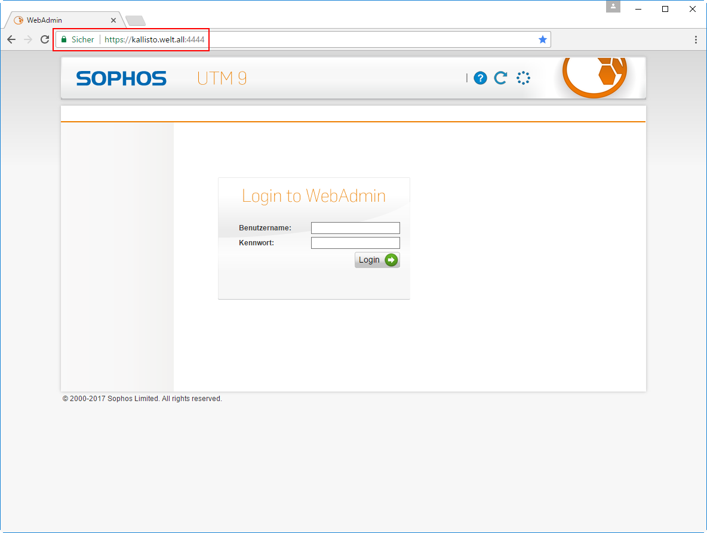Click the green padlock security icon
Image resolution: width=707 pixels, height=533 pixels.
point(64,39)
